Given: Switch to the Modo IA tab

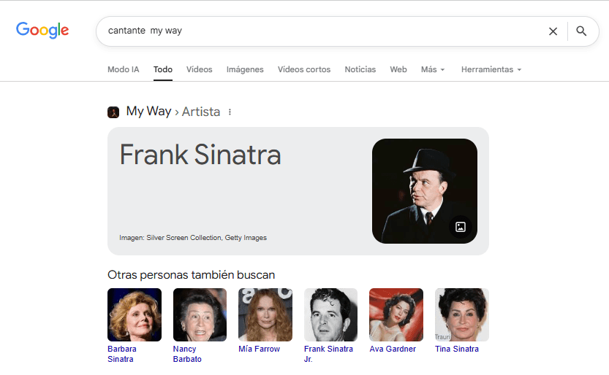Looking at the screenshot, I should [123, 70].
